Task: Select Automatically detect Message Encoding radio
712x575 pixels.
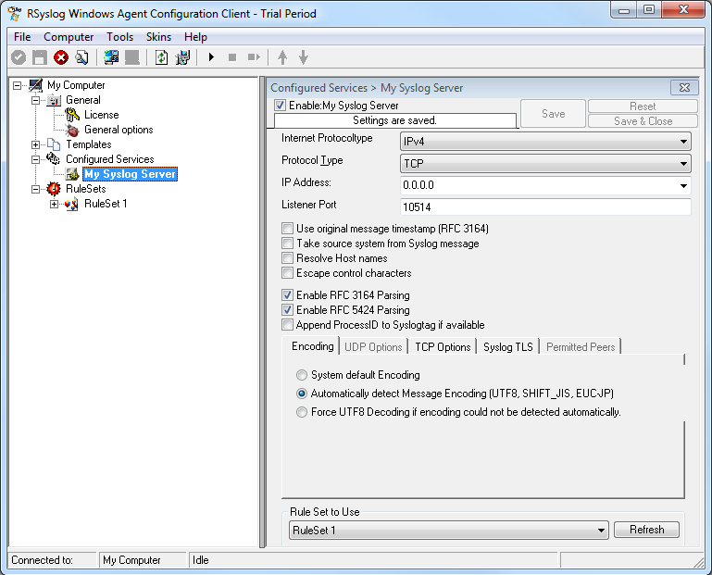Action: coord(302,394)
